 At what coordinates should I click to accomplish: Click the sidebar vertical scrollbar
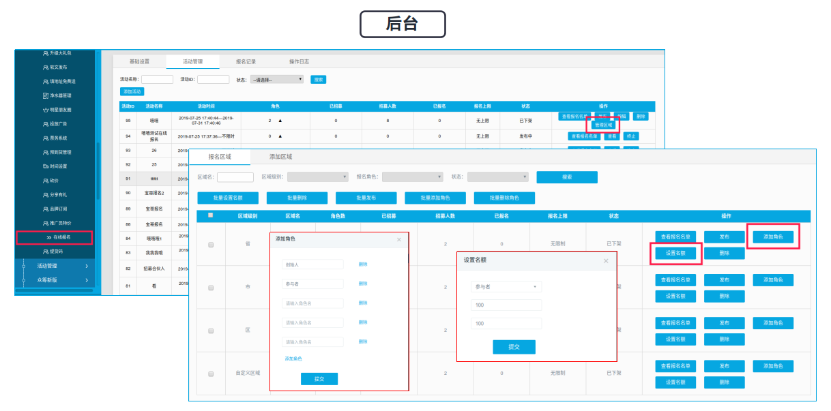point(98,170)
